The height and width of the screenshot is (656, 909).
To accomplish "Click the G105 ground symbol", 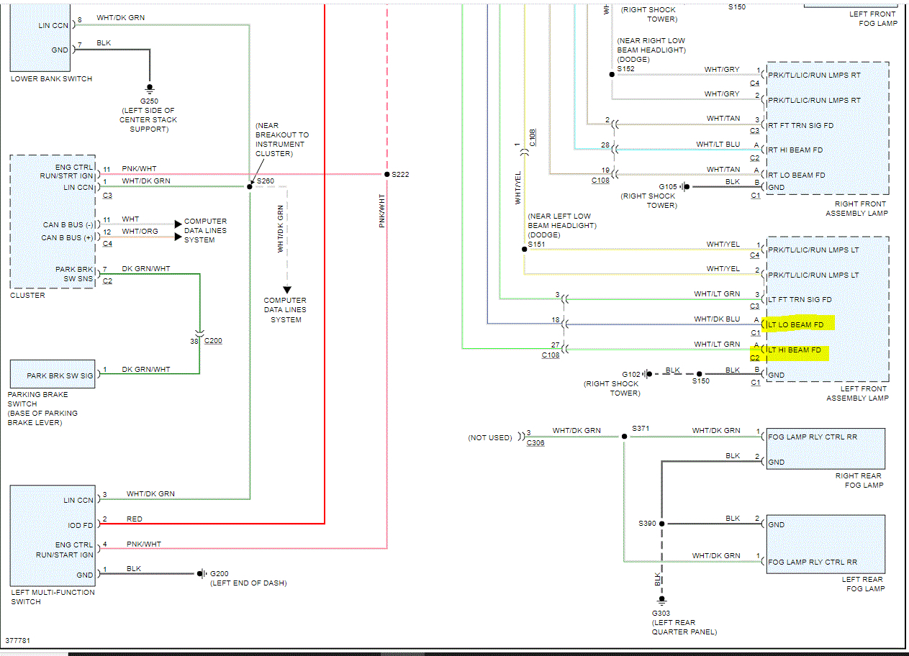I will click(686, 187).
